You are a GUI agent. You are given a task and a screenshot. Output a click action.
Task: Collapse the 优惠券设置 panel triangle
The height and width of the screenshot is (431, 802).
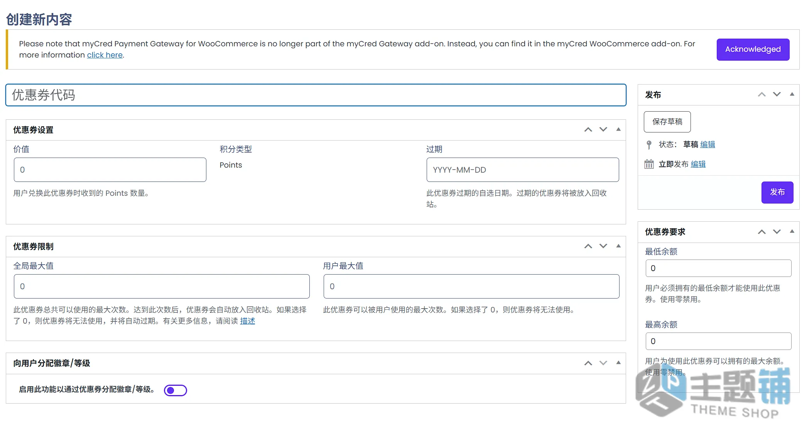point(618,130)
